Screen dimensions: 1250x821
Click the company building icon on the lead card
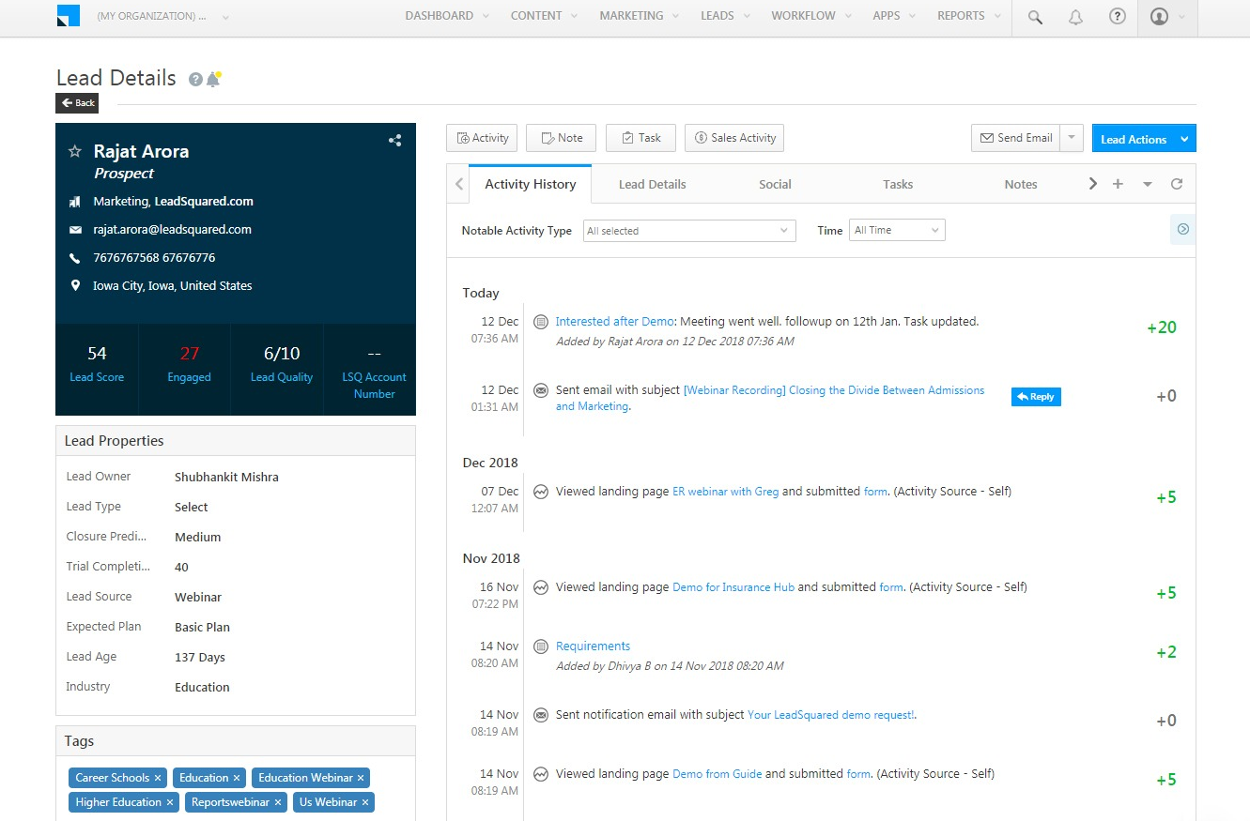[75, 202]
